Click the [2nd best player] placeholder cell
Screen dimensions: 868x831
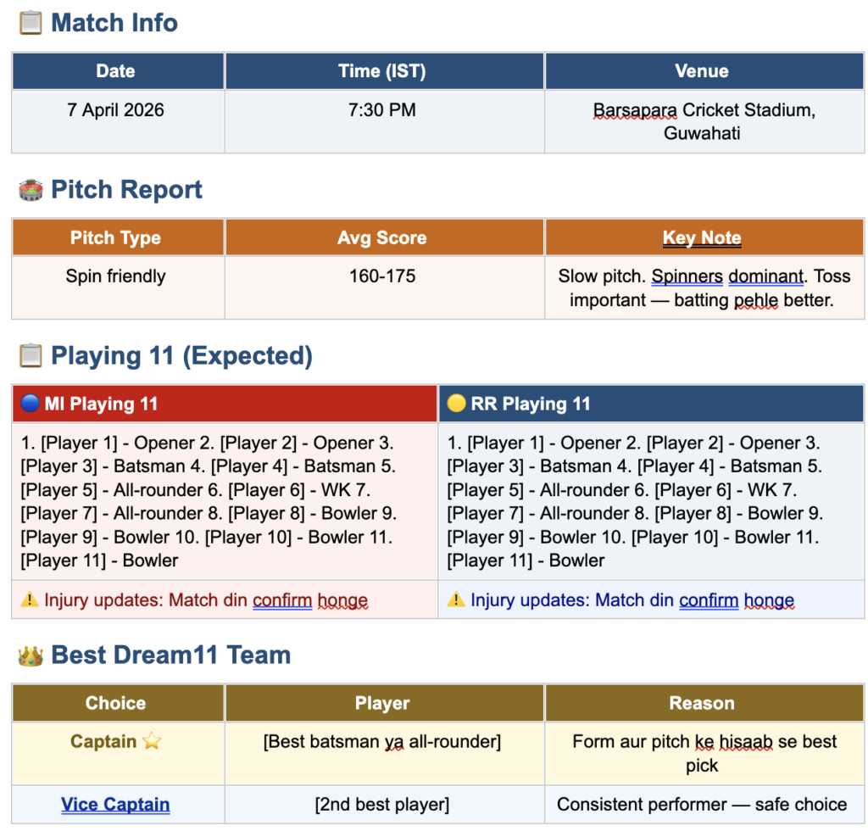click(384, 805)
